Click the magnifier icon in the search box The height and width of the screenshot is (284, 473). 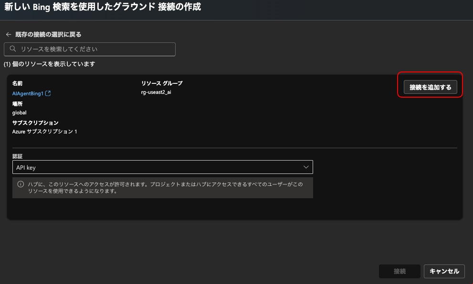[11, 49]
